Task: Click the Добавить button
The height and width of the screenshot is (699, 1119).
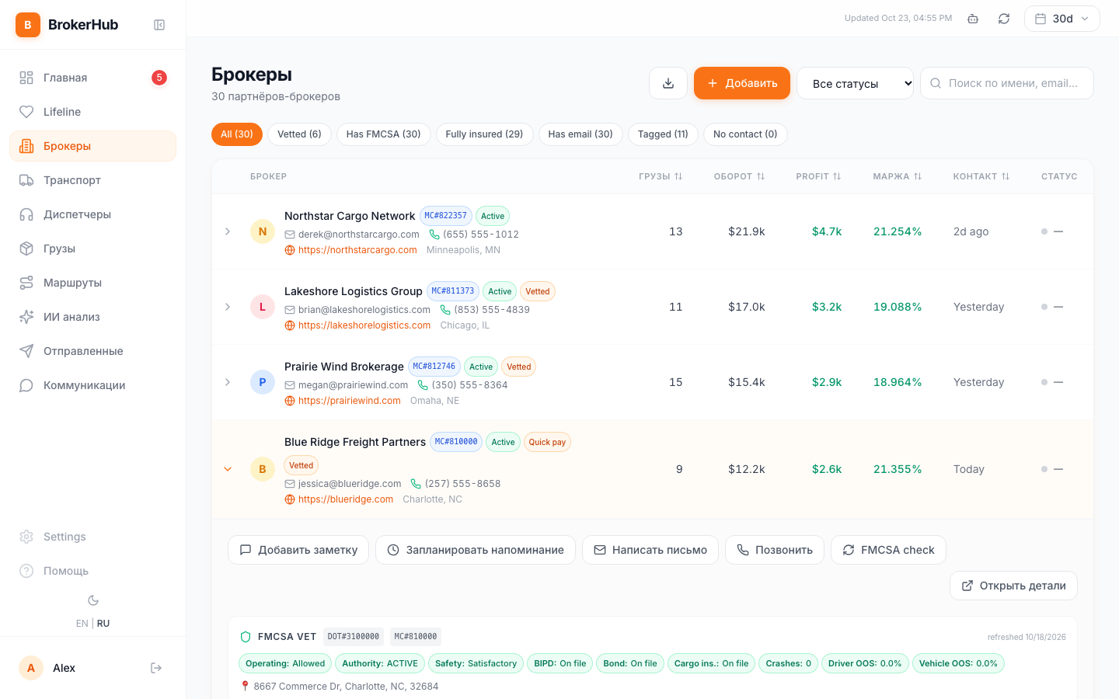Action: tap(742, 83)
